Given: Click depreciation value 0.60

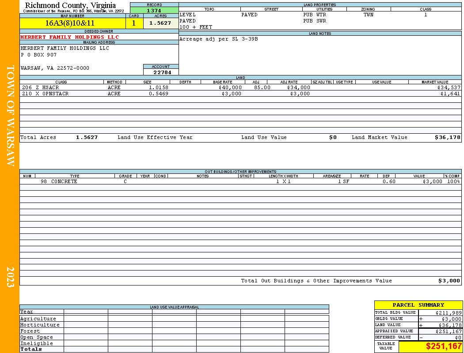Looking at the screenshot, I should coord(389,182).
